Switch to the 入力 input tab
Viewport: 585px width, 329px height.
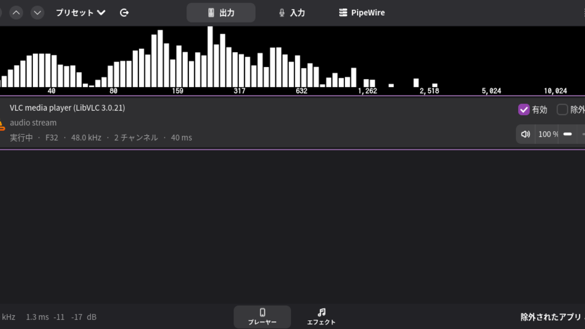point(292,13)
